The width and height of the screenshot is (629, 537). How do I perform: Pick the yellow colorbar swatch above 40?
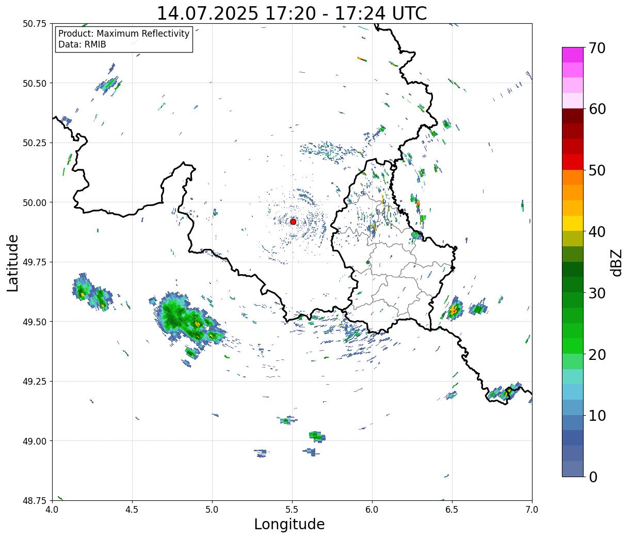(573, 224)
